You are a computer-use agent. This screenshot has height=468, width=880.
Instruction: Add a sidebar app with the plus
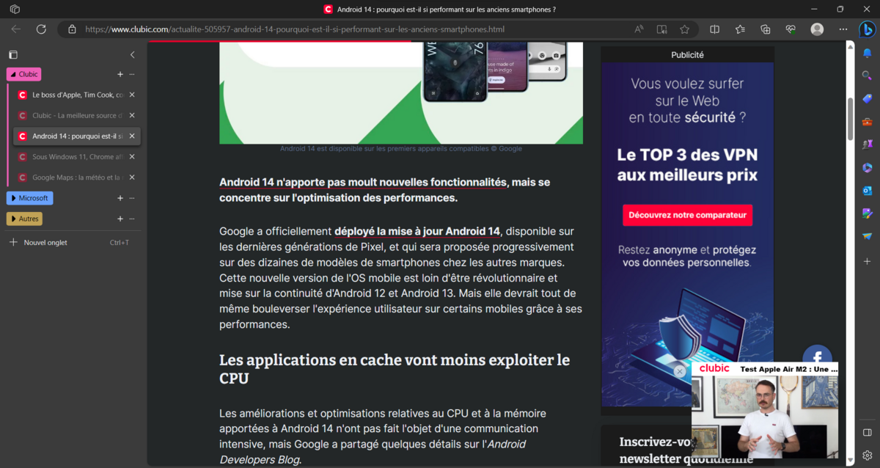coord(867,261)
